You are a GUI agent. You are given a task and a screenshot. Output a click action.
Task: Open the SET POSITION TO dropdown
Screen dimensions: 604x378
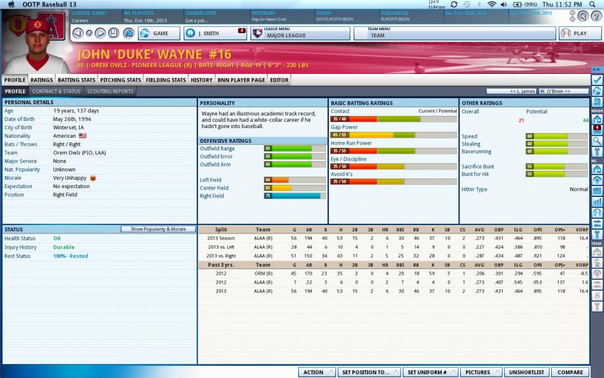coord(369,372)
